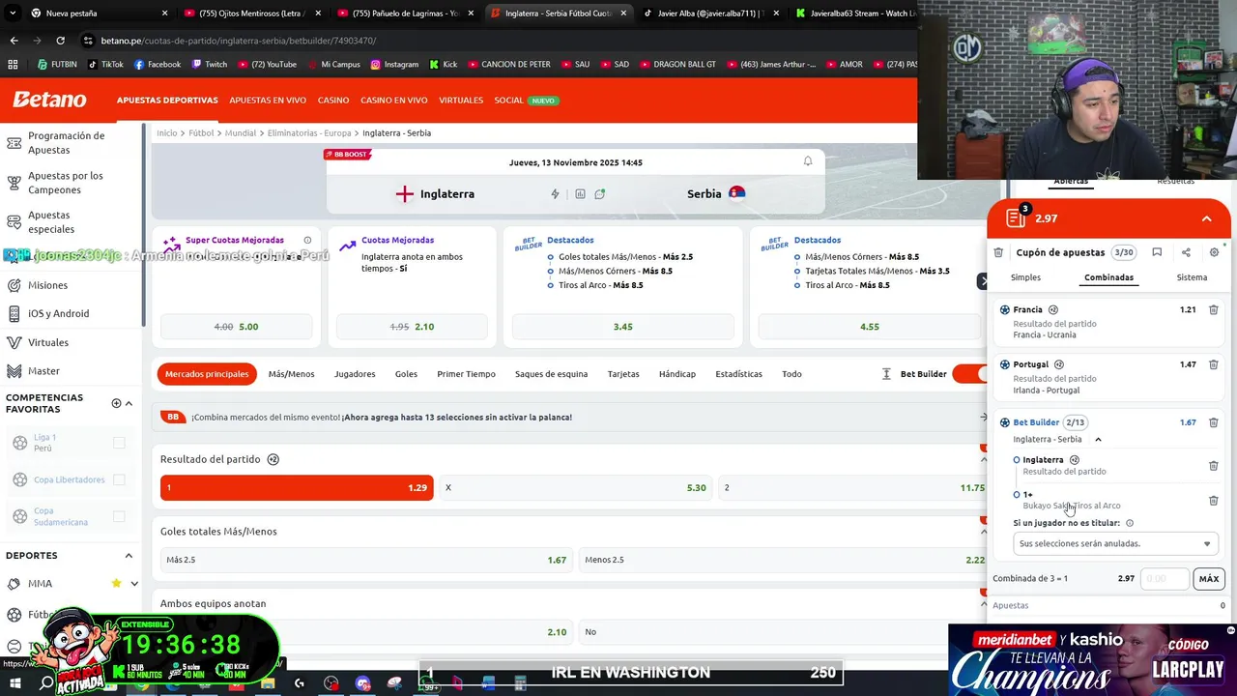Switch to Simples bet tab

(x=1025, y=277)
